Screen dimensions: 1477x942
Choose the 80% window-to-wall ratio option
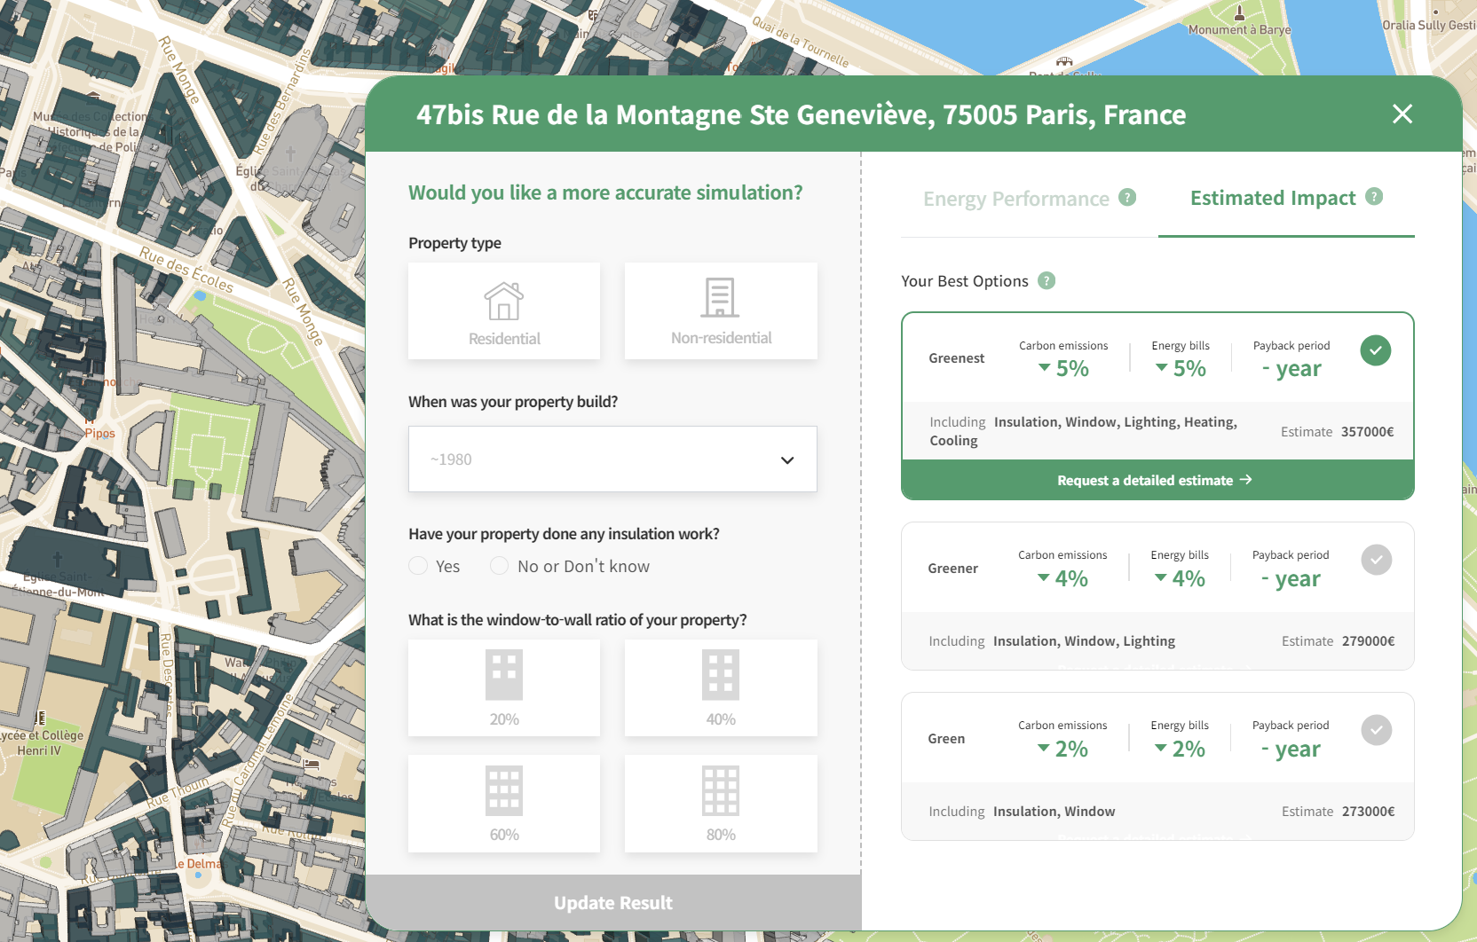click(721, 804)
